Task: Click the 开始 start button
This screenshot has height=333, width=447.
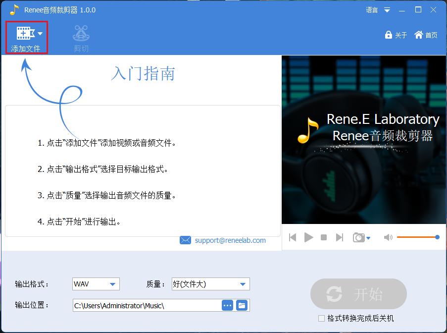Action: click(x=358, y=294)
